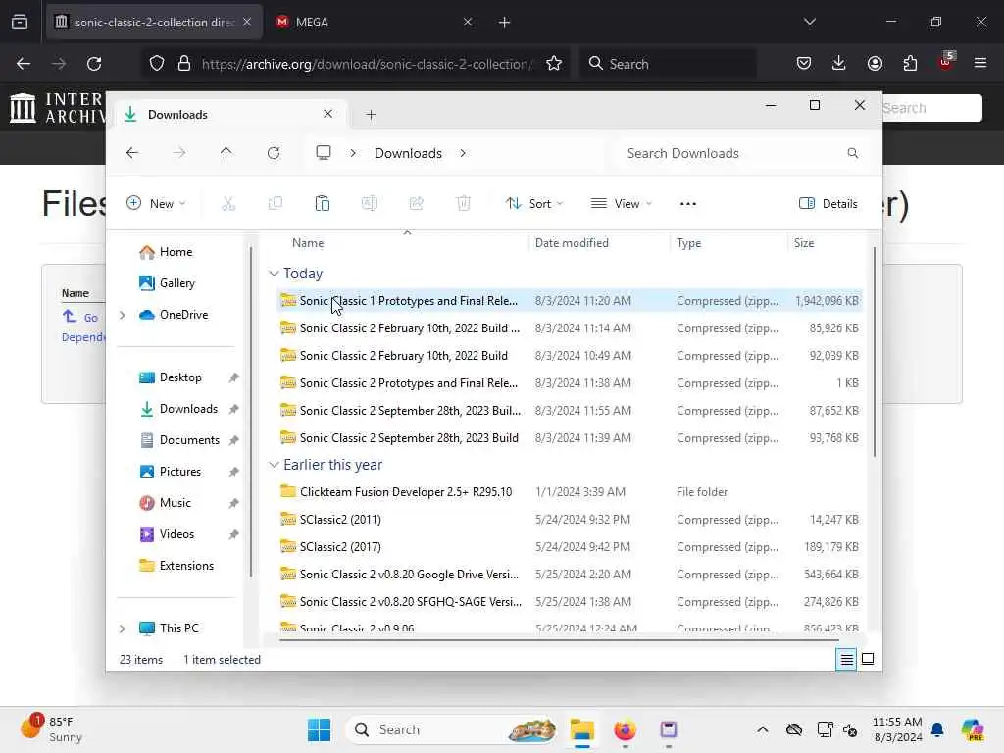Open the See more ellipsis menu
1004x753 pixels.
tap(687, 204)
